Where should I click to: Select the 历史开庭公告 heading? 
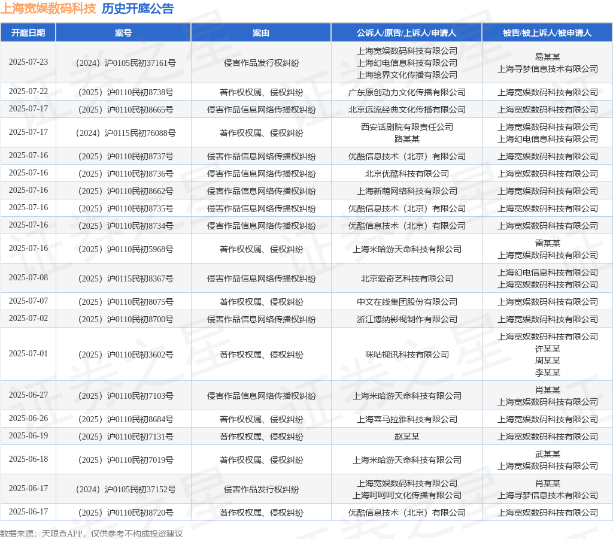[138, 8]
